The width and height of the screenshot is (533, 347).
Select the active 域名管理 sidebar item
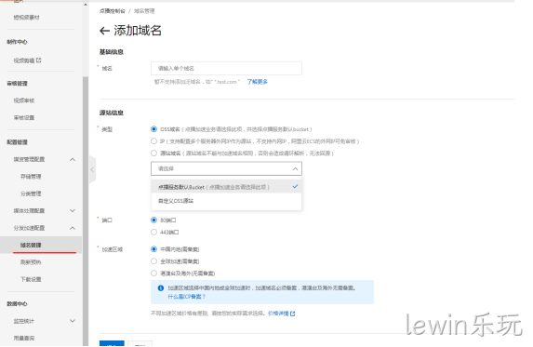41,245
